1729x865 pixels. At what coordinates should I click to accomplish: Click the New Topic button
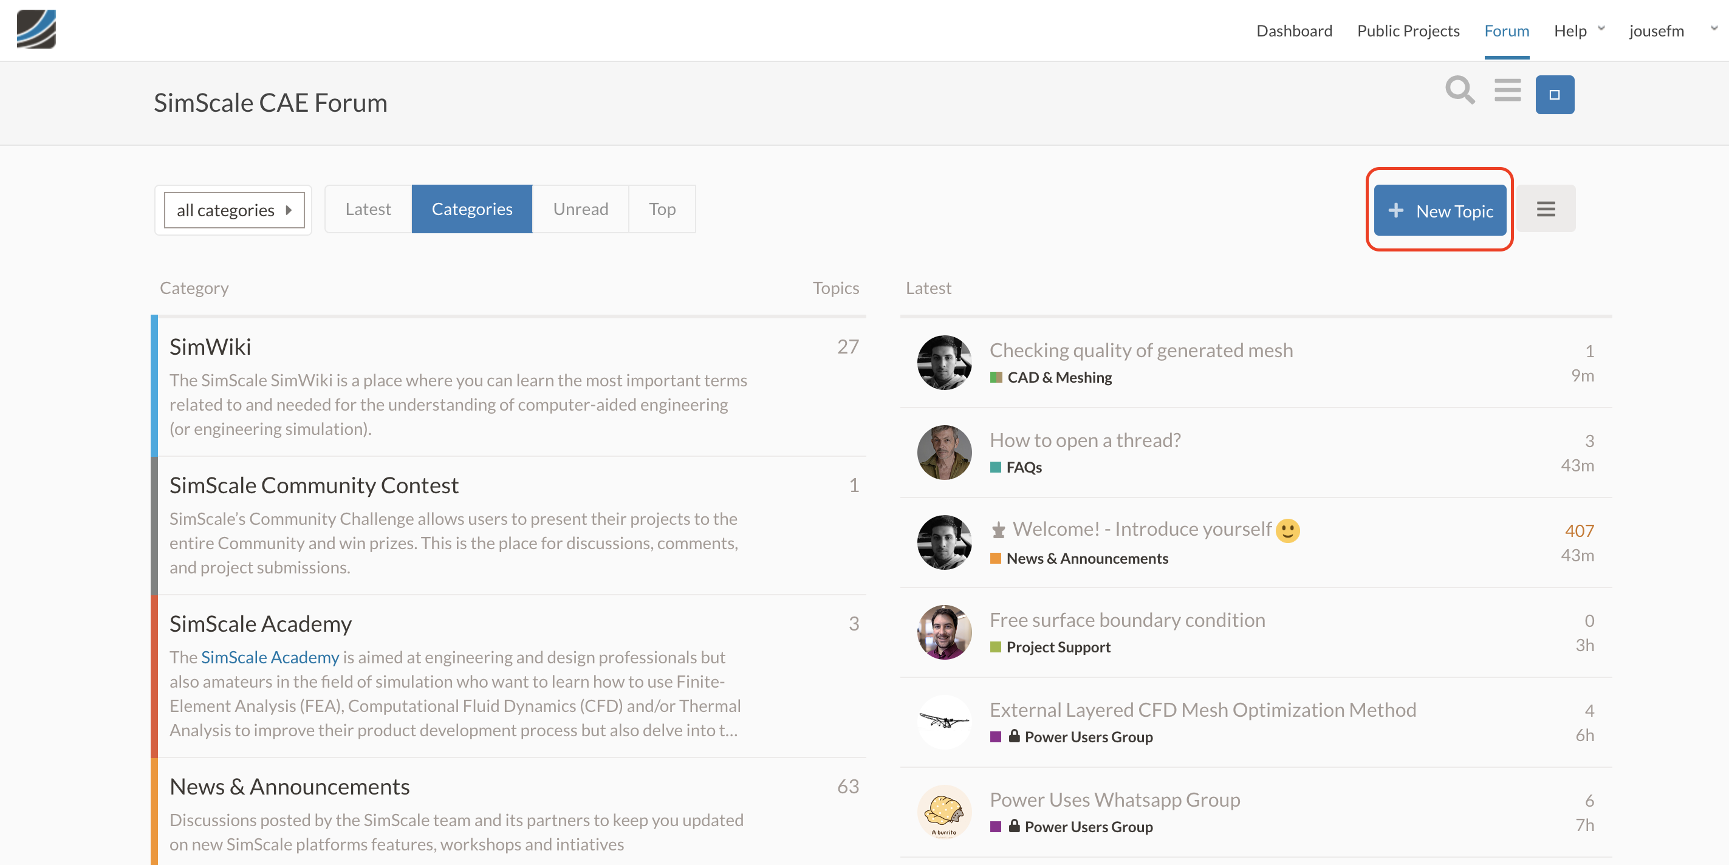(x=1440, y=211)
